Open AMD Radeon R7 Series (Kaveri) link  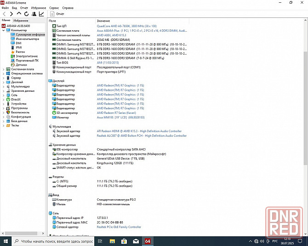tap(116, 113)
